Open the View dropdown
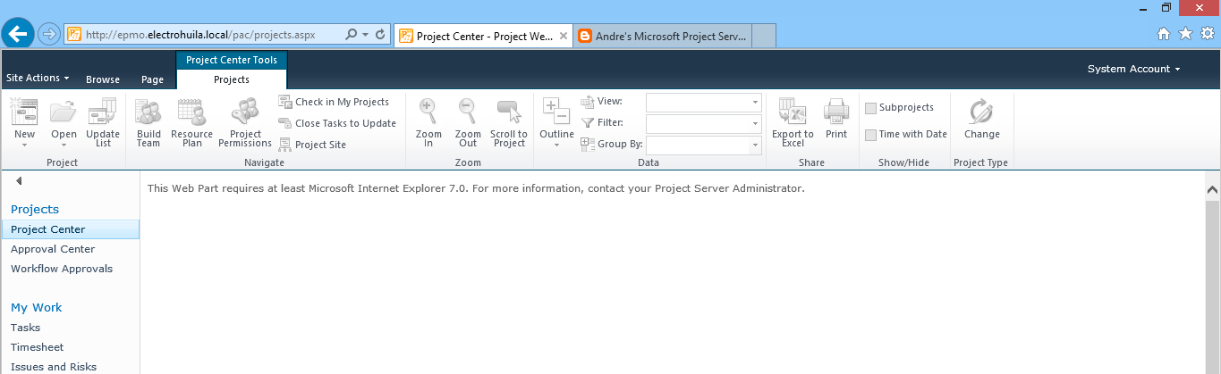 (703, 102)
